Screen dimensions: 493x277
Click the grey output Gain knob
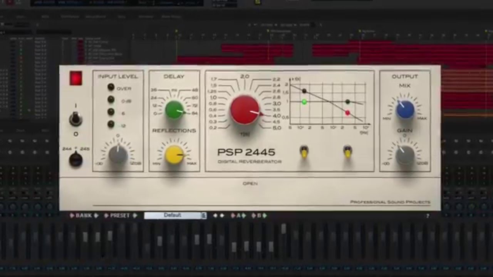(405, 155)
